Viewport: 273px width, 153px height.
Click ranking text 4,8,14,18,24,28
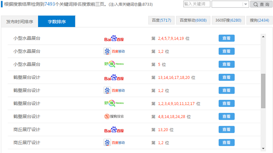click(172, 116)
